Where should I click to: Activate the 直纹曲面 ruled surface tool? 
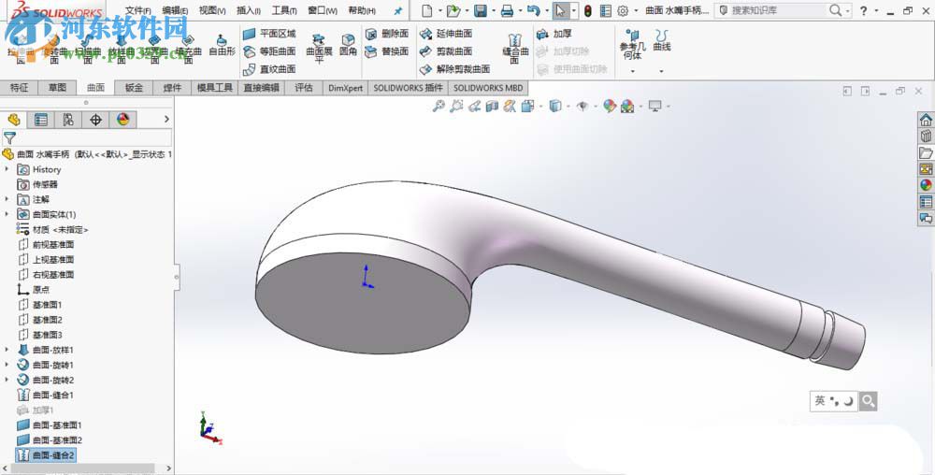pyautogui.click(x=269, y=69)
